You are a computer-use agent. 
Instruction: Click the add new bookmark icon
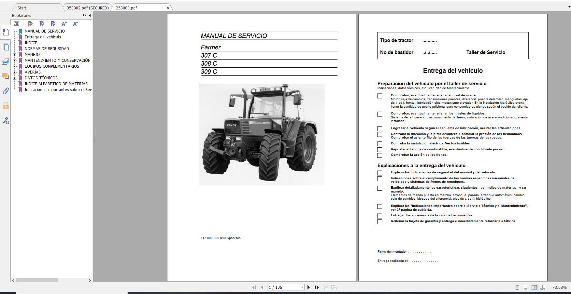click(x=42, y=24)
